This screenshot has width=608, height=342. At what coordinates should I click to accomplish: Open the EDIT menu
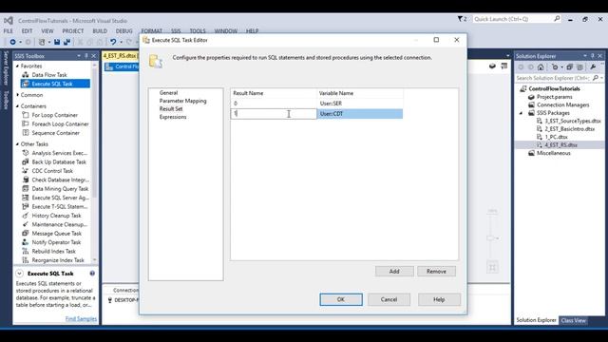point(27,30)
